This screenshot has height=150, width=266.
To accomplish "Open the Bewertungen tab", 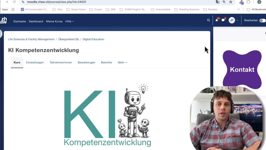I will [x=86, y=63].
